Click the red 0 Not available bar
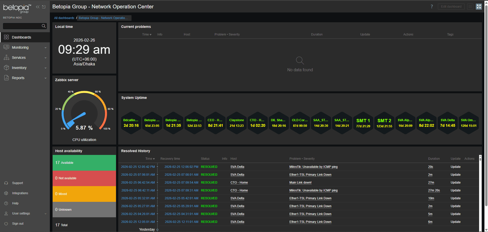This screenshot has width=488, height=232. click(84, 178)
